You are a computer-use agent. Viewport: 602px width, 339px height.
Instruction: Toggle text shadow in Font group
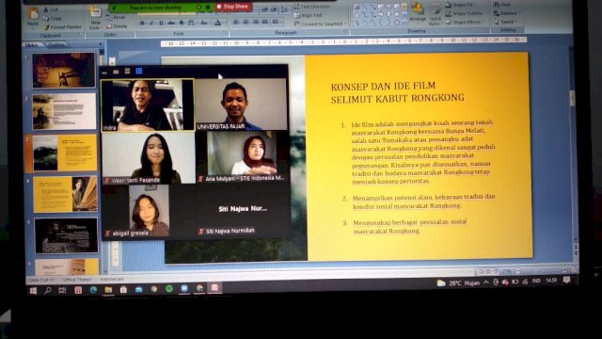(x=182, y=23)
